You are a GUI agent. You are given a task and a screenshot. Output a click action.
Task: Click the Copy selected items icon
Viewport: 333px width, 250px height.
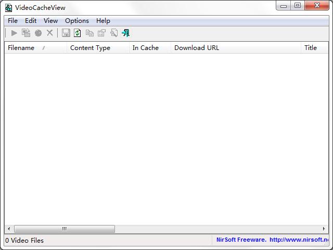[x=89, y=33]
